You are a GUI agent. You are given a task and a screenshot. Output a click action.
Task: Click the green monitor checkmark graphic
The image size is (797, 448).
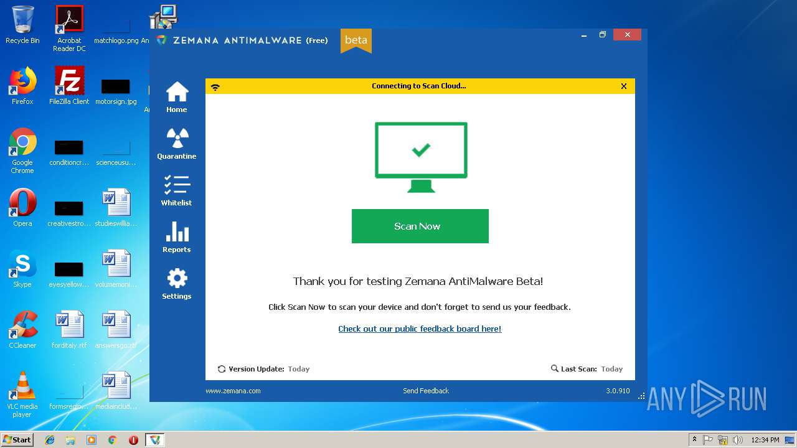(421, 157)
